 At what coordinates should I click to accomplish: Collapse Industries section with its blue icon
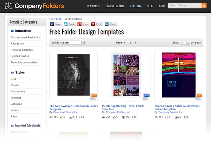coord(12,31)
